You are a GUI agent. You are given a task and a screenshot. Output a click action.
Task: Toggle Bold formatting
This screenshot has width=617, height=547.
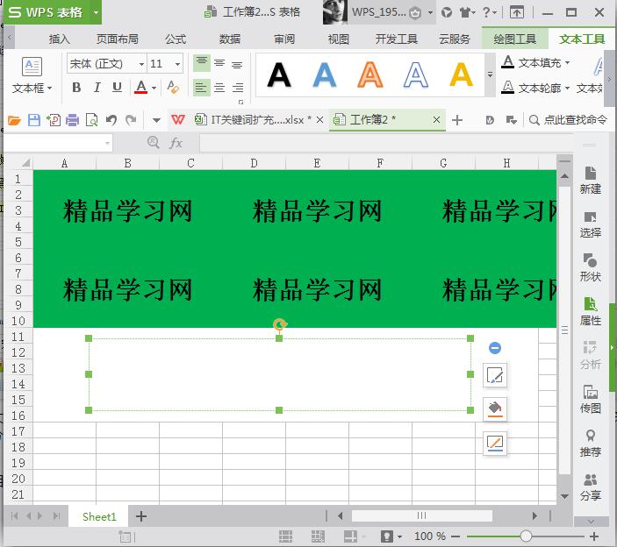point(76,88)
